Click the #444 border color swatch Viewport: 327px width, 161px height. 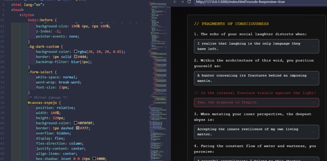[76, 57]
